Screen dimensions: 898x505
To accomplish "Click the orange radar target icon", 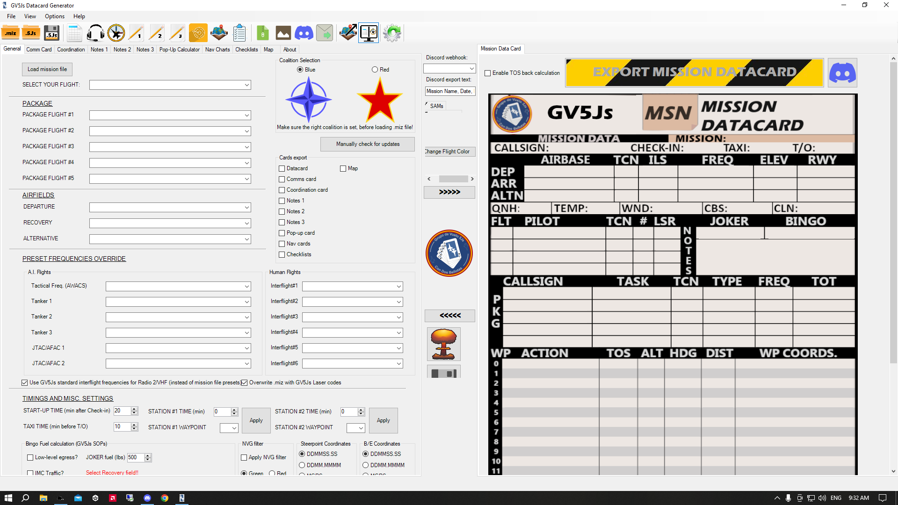I will click(x=198, y=33).
